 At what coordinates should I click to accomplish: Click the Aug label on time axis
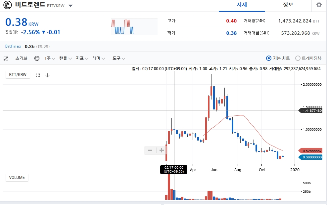pos(238,170)
